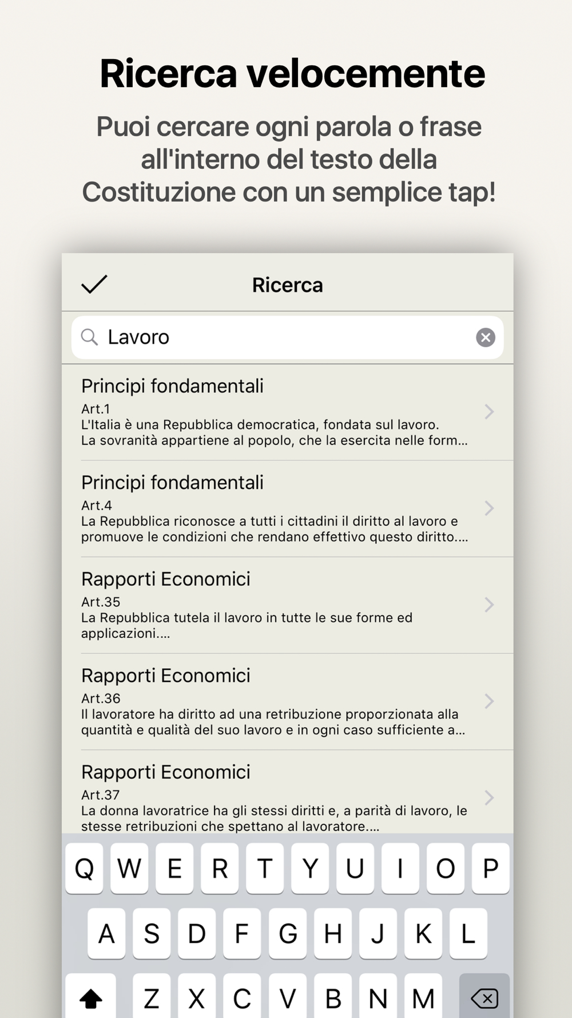Tap the Q key on keyboard
This screenshot has height=1018, width=572.
click(84, 869)
